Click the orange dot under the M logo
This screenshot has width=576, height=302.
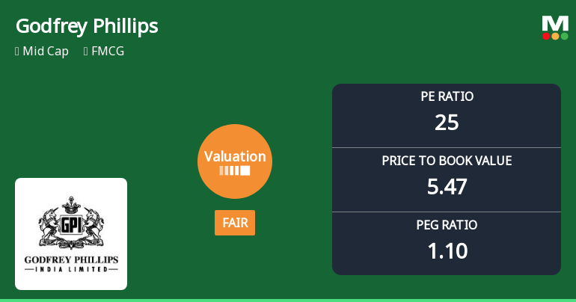tap(555, 36)
